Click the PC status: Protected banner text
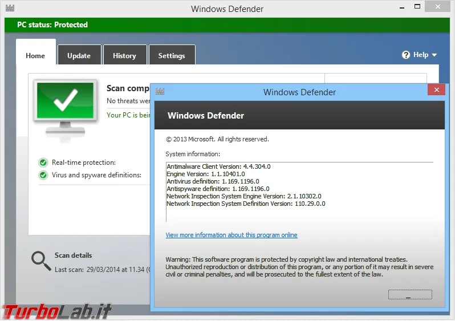Screen dimensions: 455x321 (x=52, y=25)
